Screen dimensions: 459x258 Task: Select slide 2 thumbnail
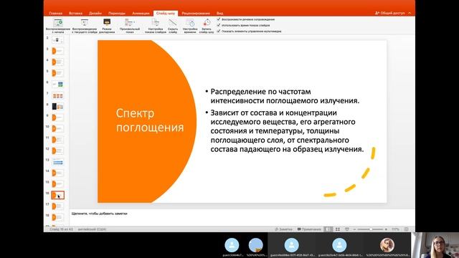(x=57, y=40)
